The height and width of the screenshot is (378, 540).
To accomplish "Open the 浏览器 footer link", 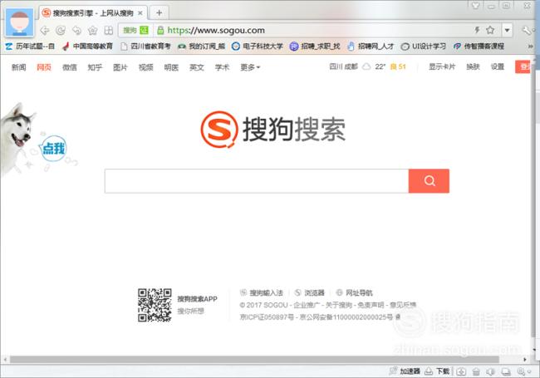I will point(310,292).
